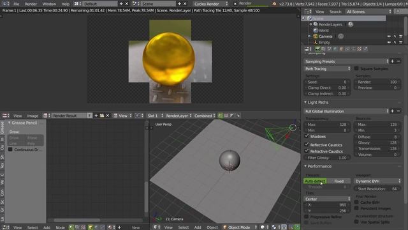Screen dimensions: 408x230
Task: Select Fixed threads mode
Action: point(339,181)
